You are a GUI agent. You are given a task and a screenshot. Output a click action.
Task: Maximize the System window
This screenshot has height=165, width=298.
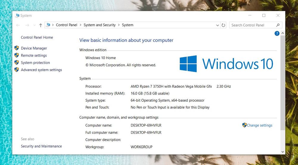[x=264, y=15]
